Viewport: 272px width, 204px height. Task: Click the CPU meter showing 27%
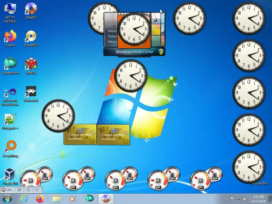point(200,180)
